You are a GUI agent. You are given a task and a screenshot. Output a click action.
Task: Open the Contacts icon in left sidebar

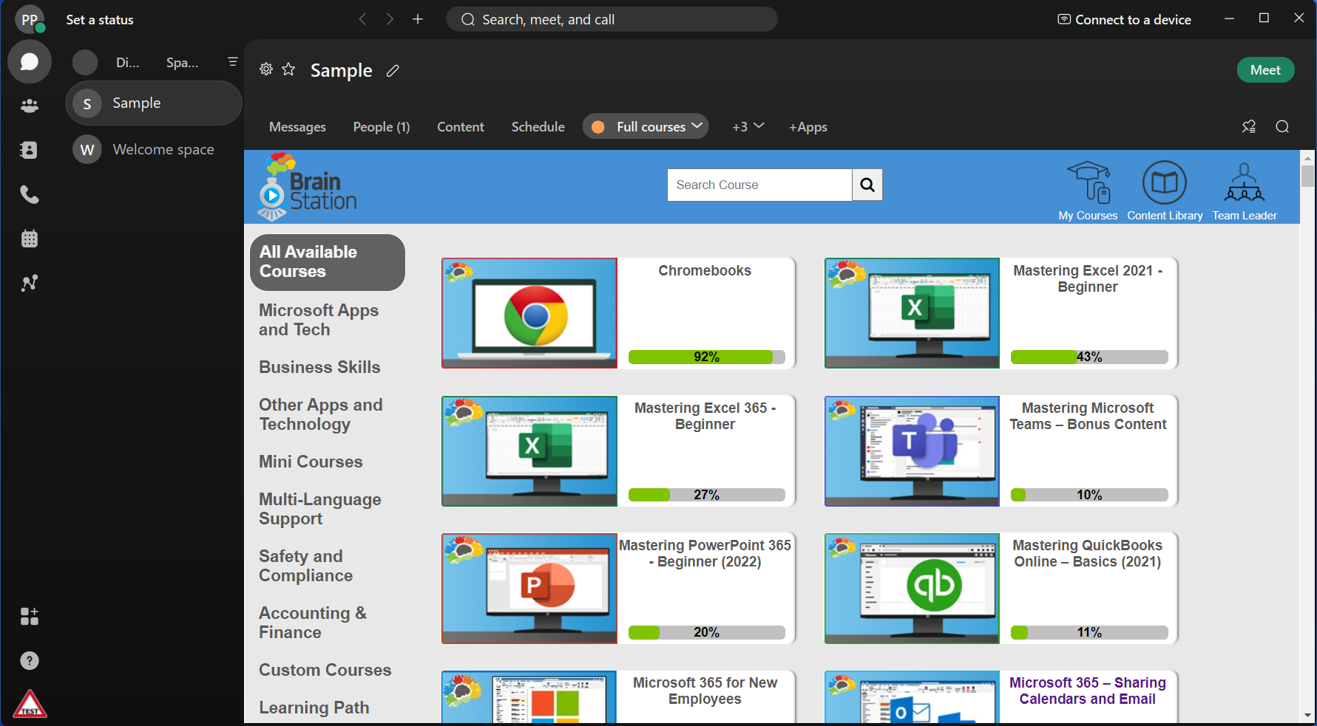(30, 150)
